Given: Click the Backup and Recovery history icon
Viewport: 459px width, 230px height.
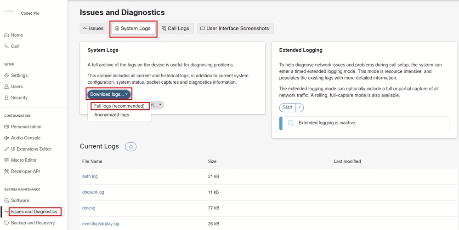Looking at the screenshot, I should pyautogui.click(x=6, y=223).
